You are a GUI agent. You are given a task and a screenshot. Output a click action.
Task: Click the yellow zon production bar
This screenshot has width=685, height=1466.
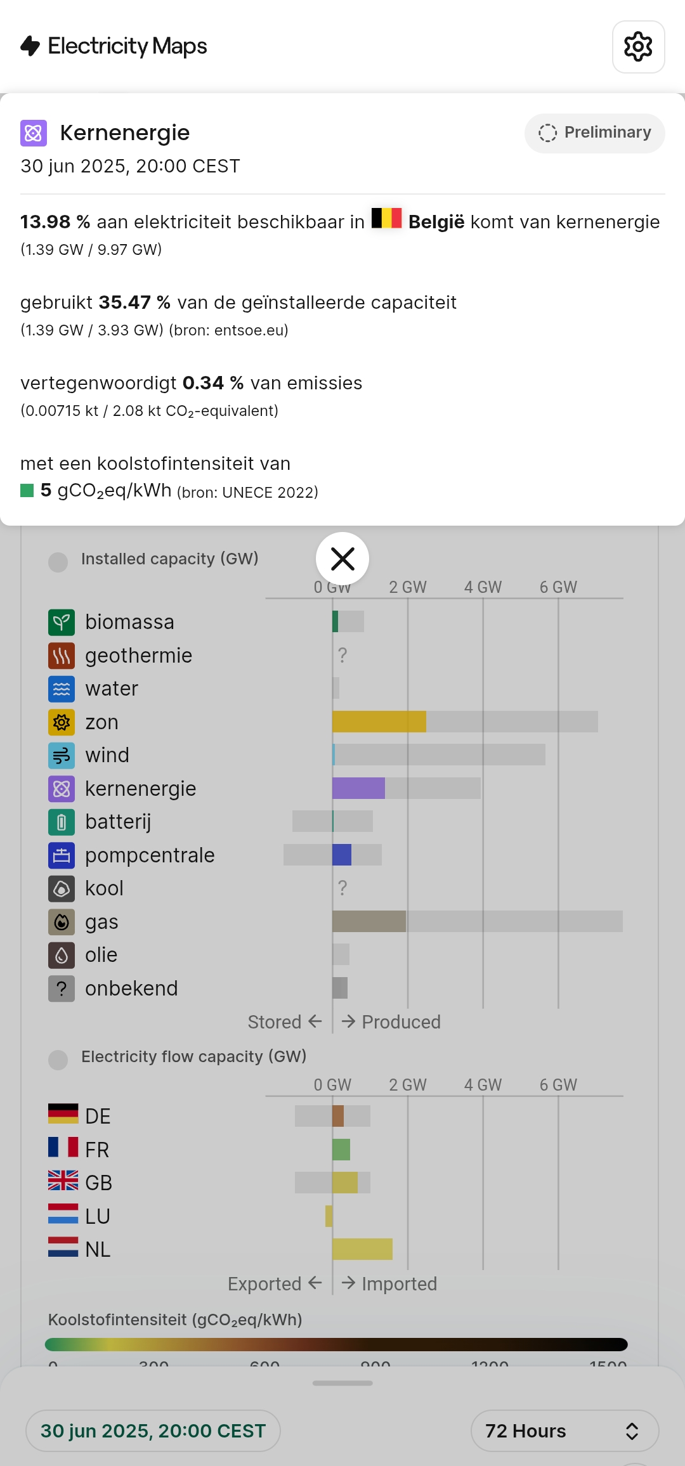click(379, 722)
